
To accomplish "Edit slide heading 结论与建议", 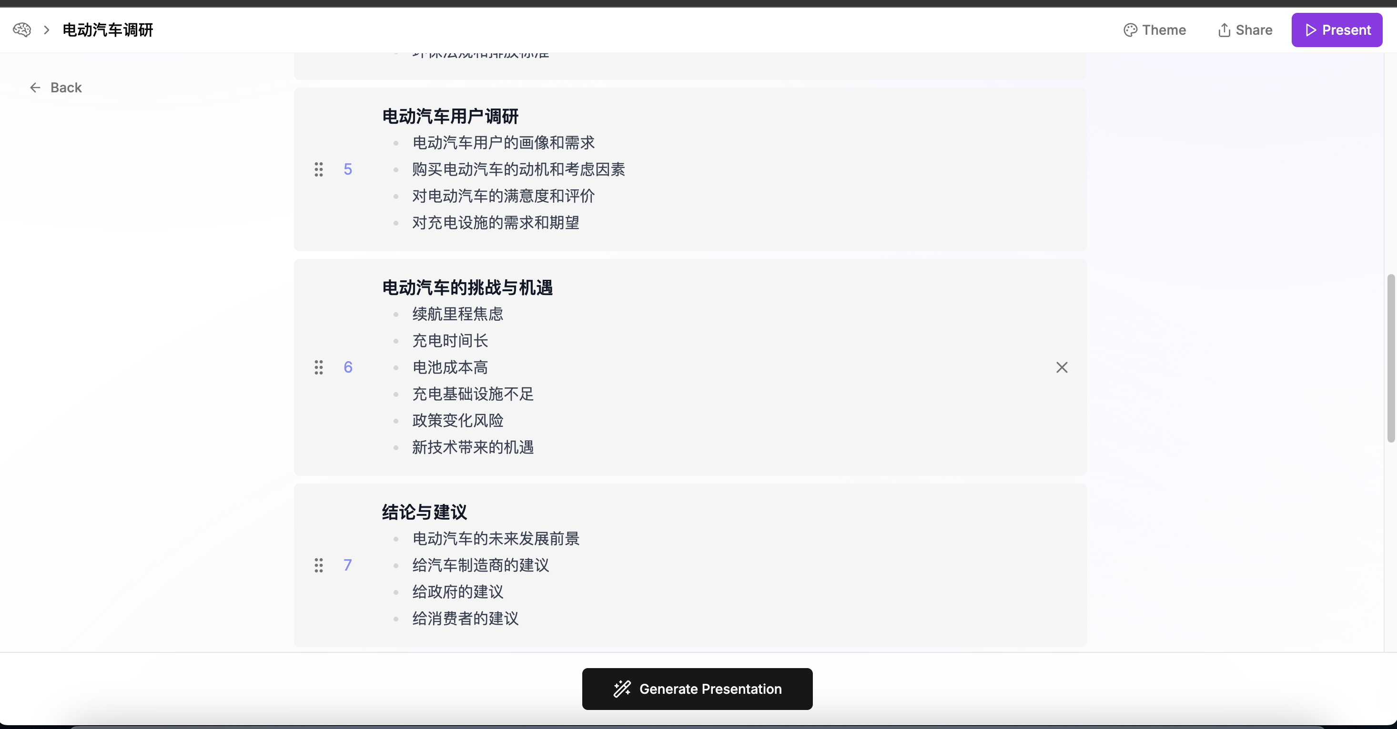I will tap(424, 512).
